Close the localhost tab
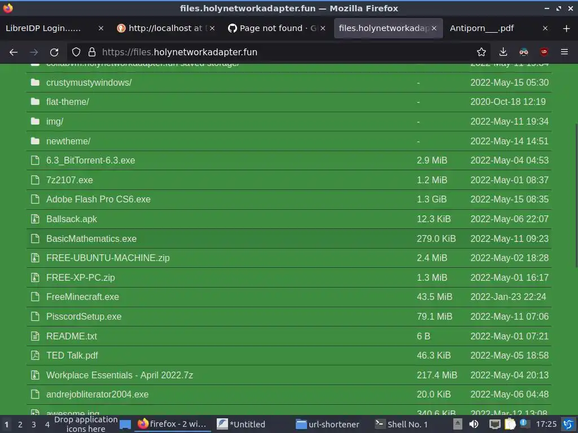Viewport: 578px width, 433px height. (x=212, y=28)
